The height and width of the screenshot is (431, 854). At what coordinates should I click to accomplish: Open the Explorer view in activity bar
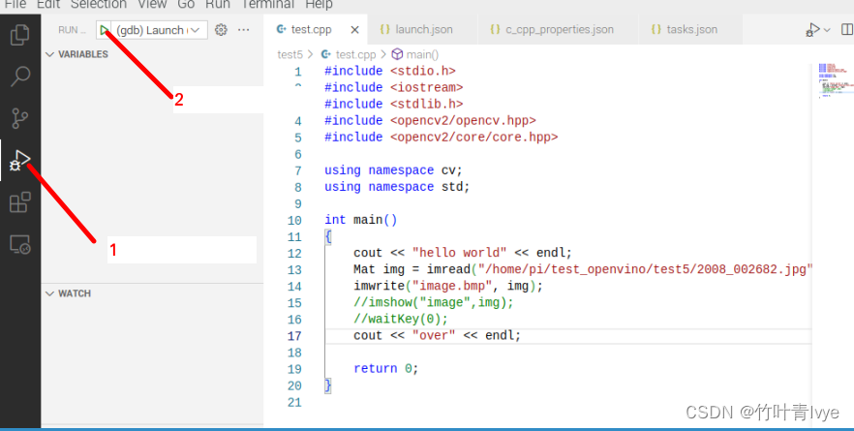[x=20, y=34]
